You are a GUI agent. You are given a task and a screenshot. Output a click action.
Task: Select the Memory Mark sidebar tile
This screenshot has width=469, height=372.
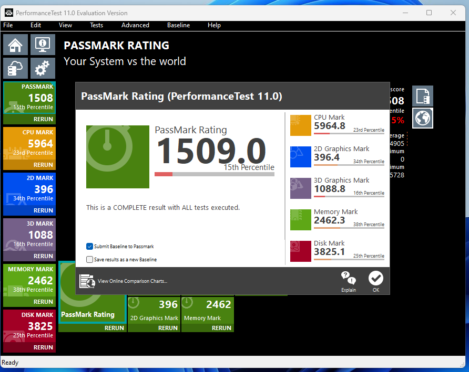pyautogui.click(x=29, y=281)
